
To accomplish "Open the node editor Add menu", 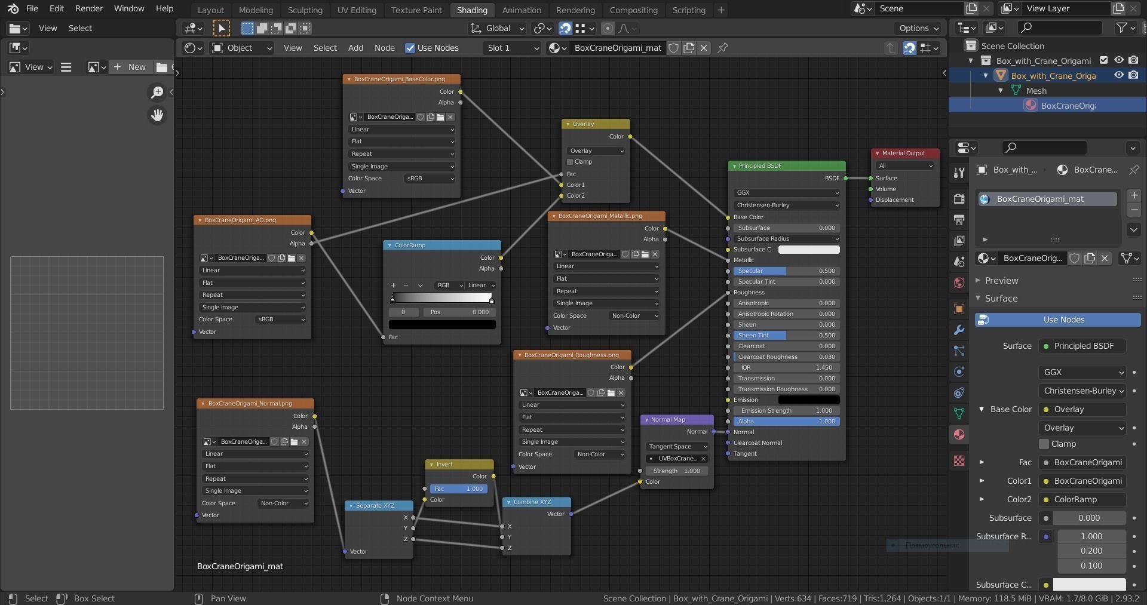I will [x=355, y=48].
